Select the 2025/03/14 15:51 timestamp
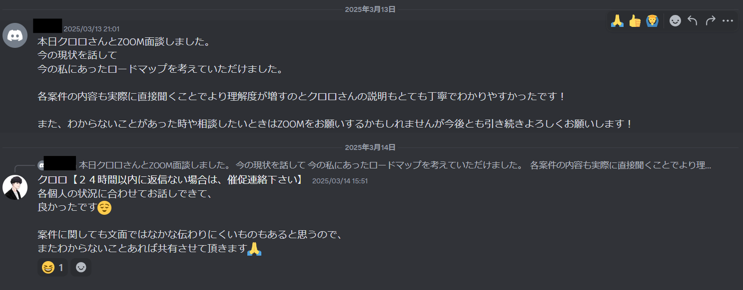This screenshot has width=743, height=290. 340,181
